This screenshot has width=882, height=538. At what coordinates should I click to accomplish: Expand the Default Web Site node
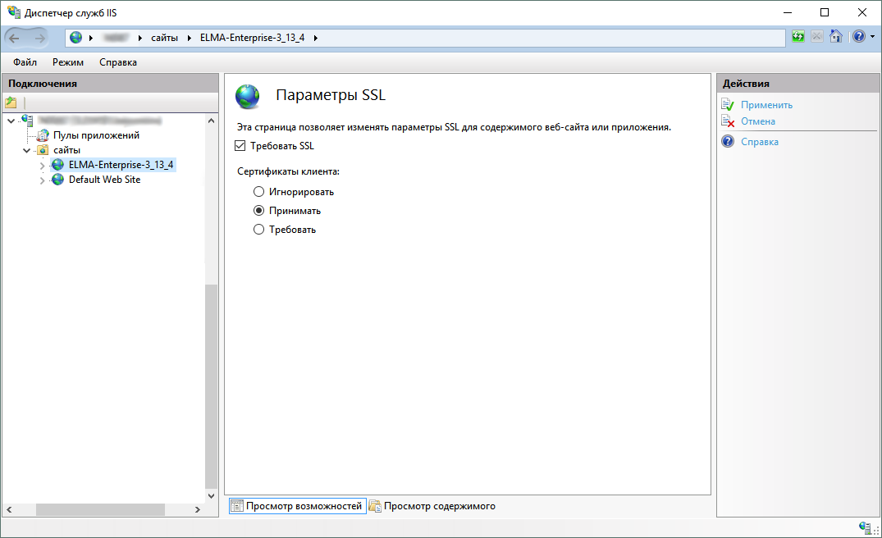[43, 180]
